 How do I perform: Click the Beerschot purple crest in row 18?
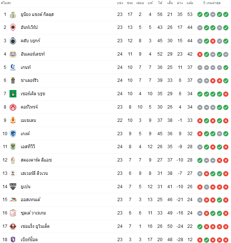pyautogui.click(x=13, y=239)
